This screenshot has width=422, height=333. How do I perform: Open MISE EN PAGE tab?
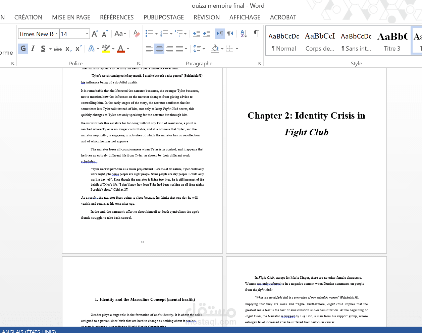[71, 17]
